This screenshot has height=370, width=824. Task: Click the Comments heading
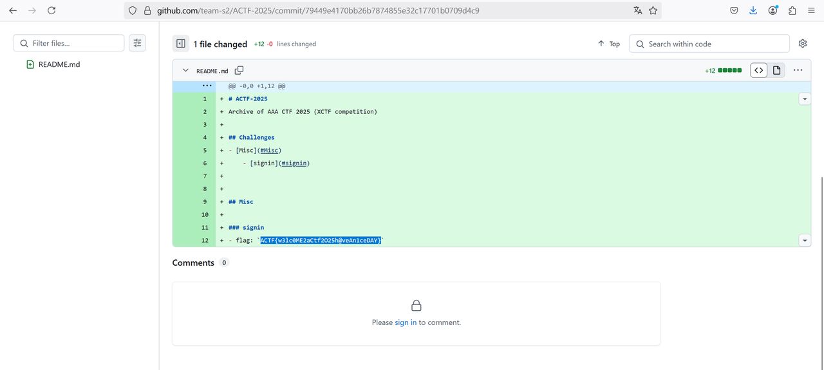[x=193, y=263]
